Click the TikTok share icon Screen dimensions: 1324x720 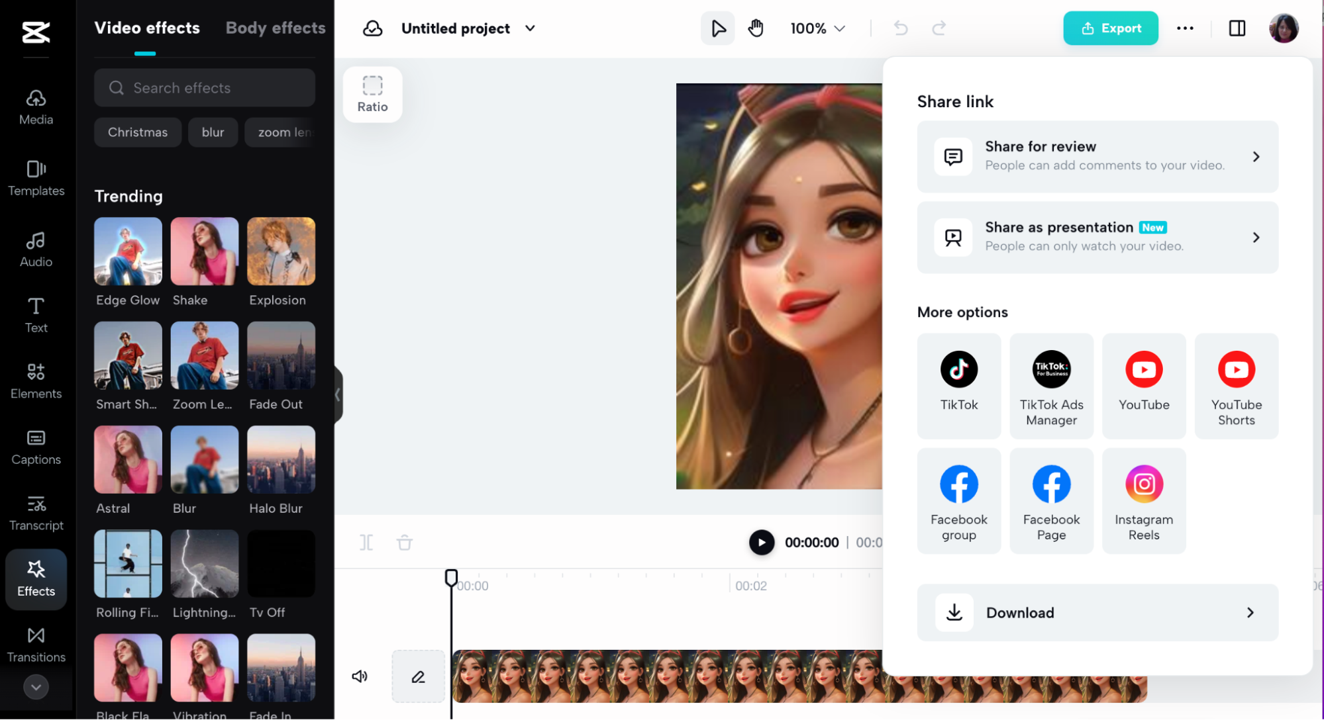click(958, 385)
